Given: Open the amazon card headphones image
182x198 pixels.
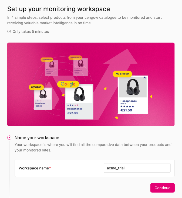Looking at the screenshot, I should click(x=43, y=94).
